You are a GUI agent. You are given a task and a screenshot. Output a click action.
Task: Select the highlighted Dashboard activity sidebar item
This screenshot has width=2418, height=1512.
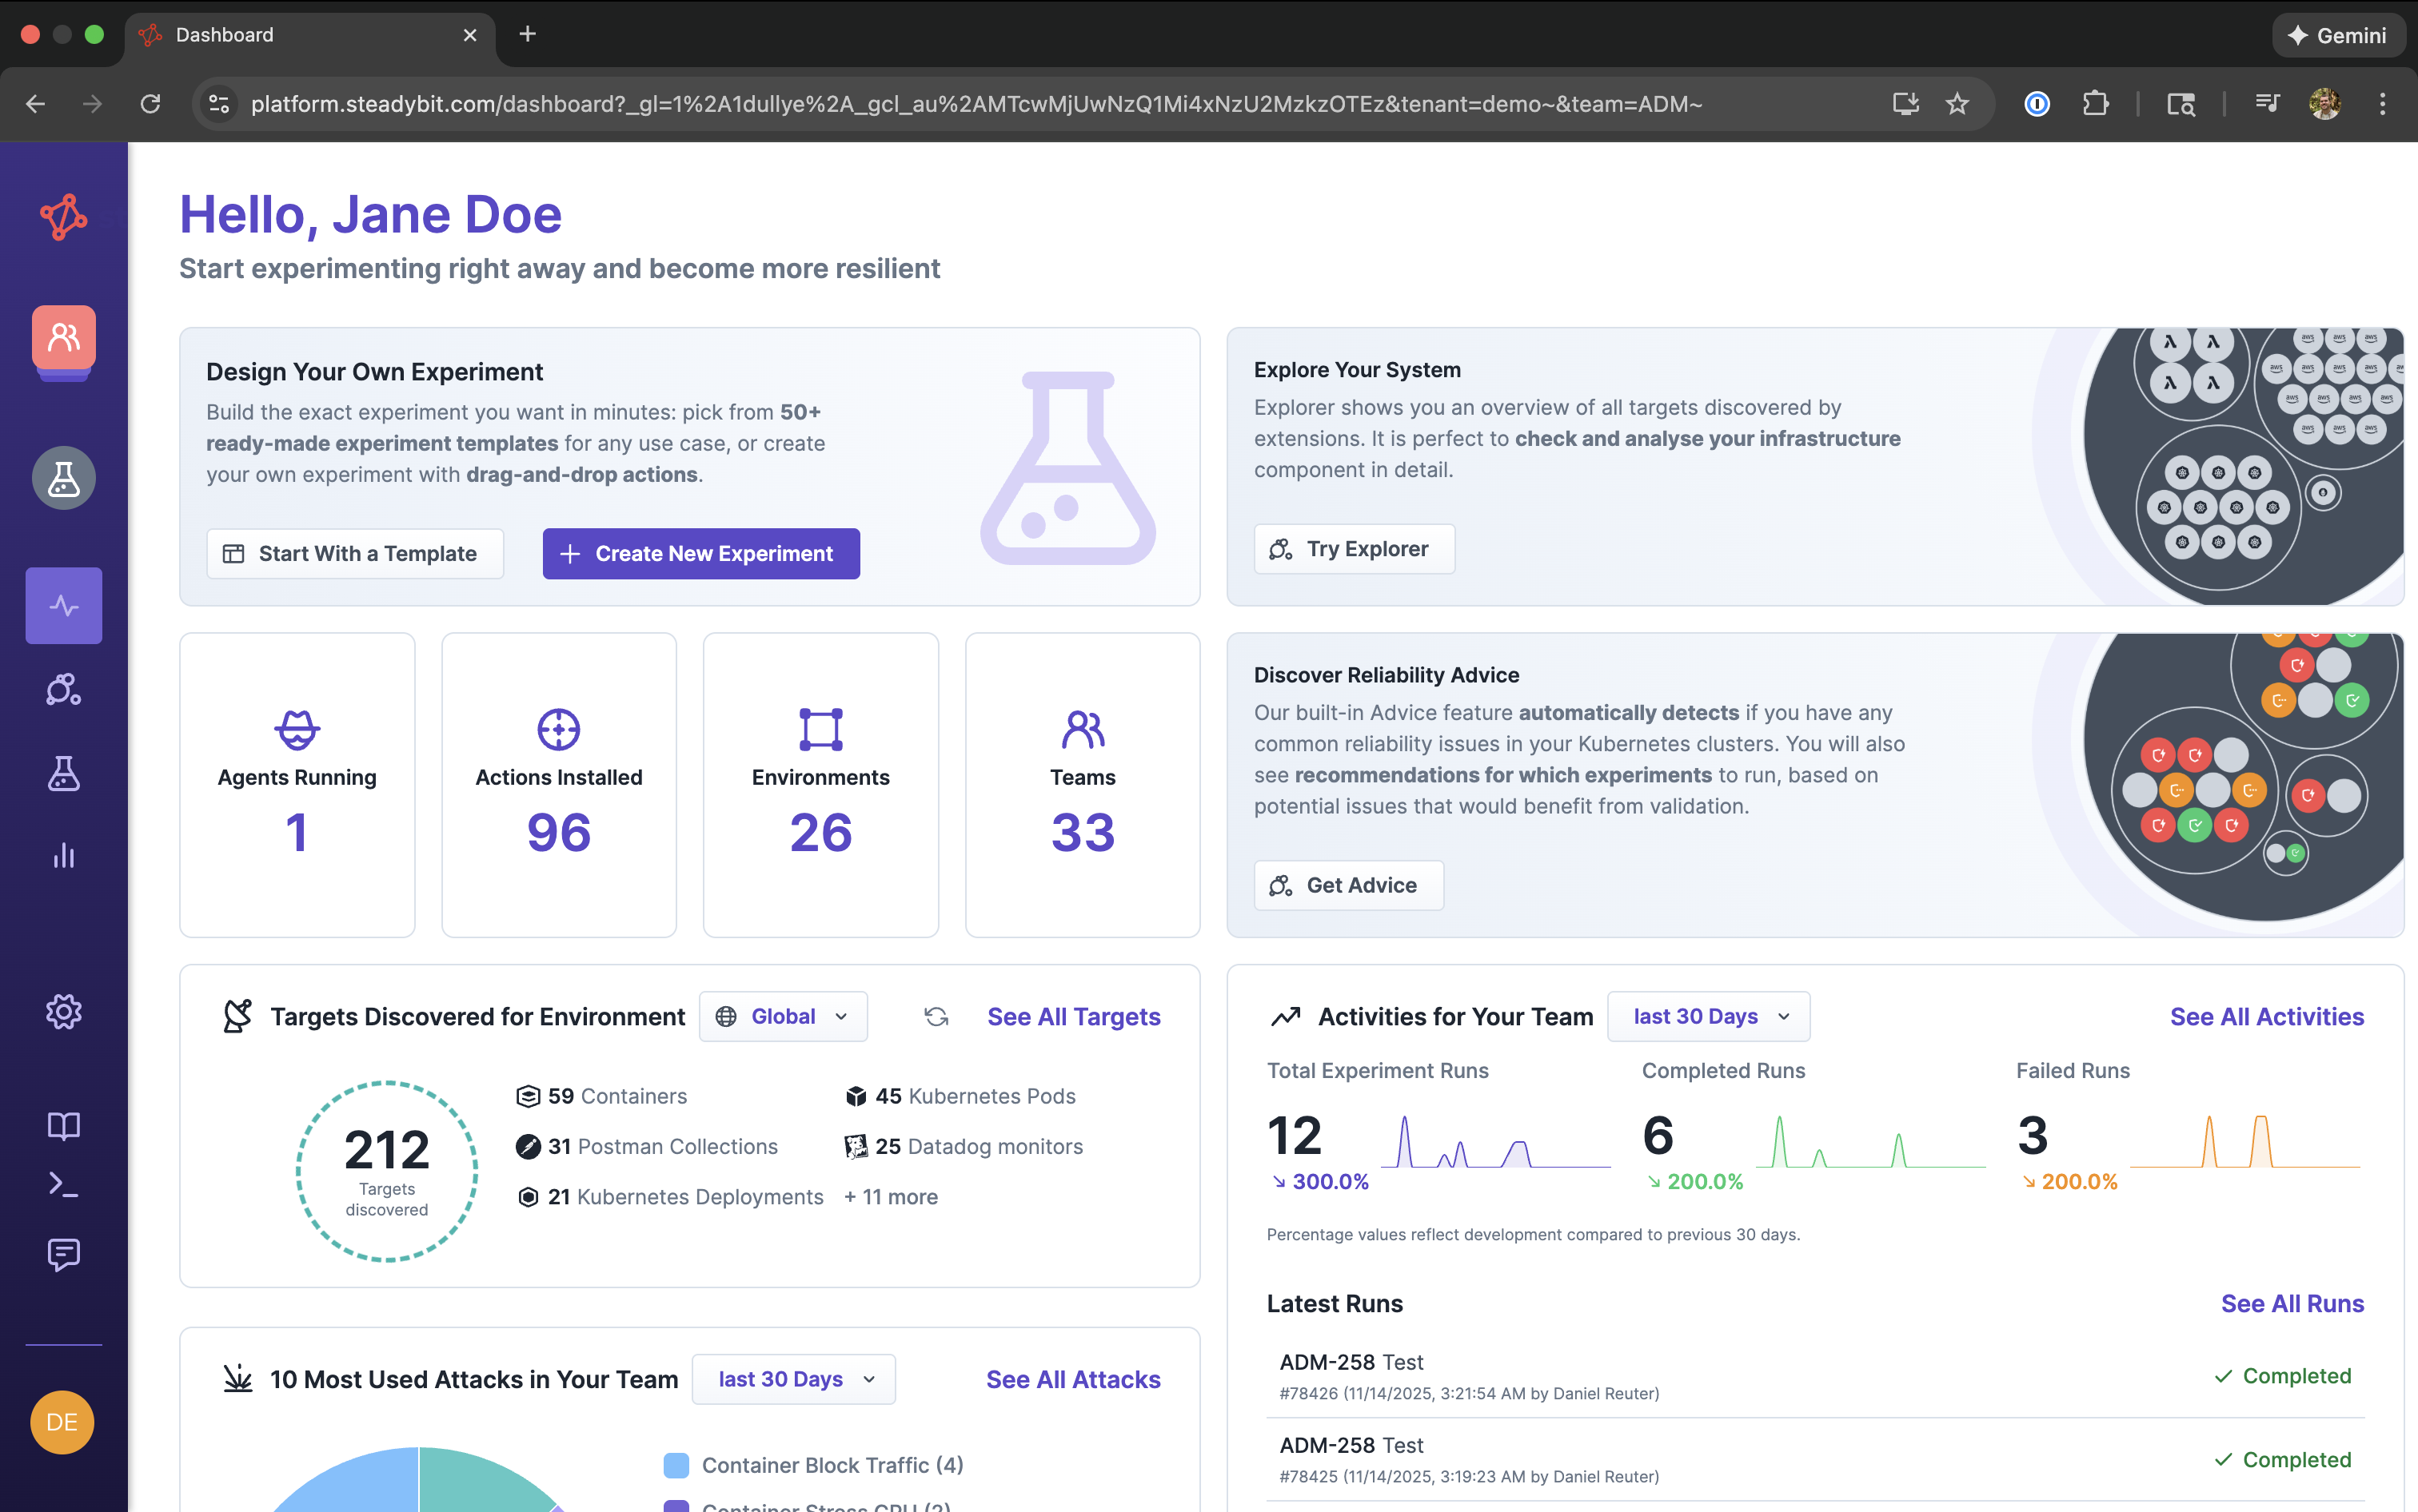pyautogui.click(x=63, y=606)
